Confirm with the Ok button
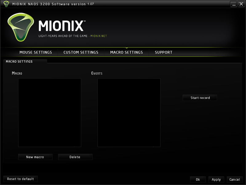 (x=198, y=179)
